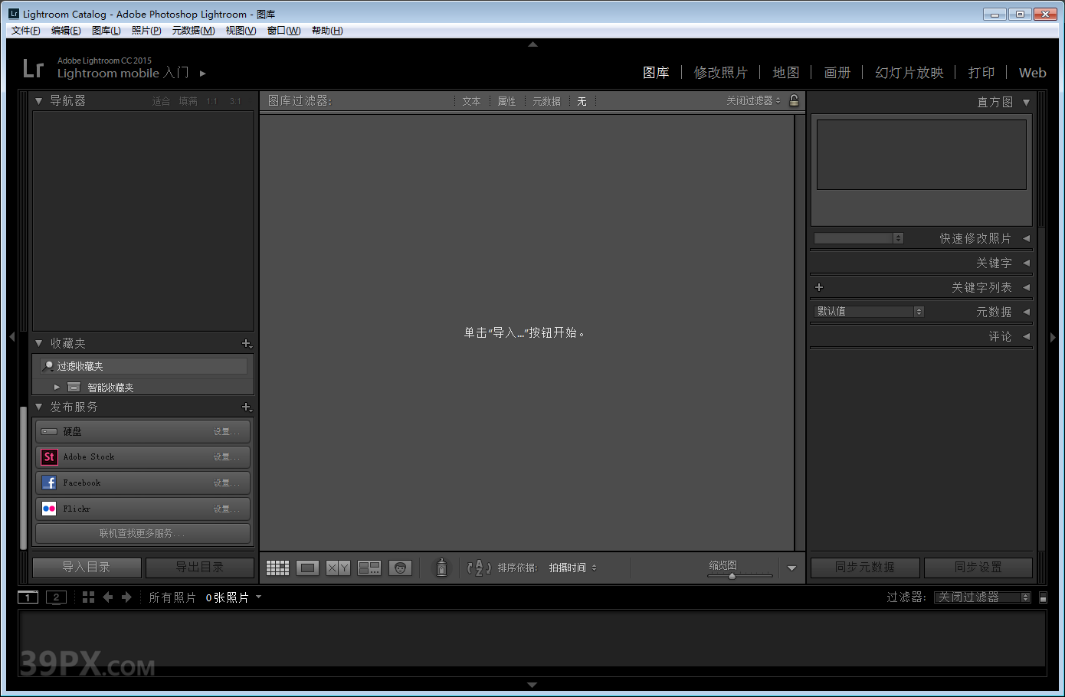Image resolution: width=1065 pixels, height=697 pixels.
Task: Open survey view icon
Action: (x=369, y=568)
